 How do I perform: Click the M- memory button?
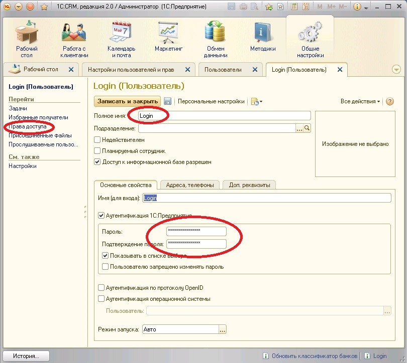point(343,7)
